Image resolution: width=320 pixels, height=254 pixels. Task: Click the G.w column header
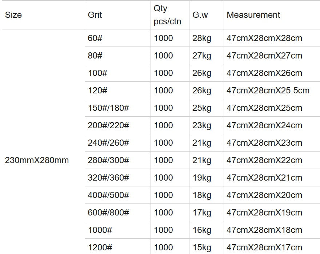coord(200,15)
